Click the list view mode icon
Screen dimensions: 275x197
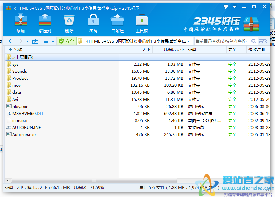point(45,41)
